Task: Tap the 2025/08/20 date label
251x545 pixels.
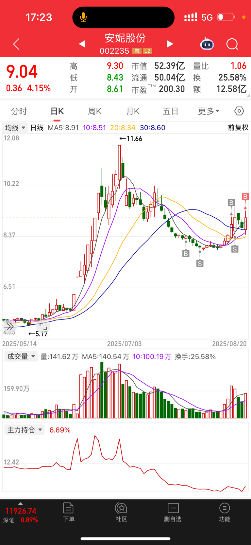Action: pos(229,344)
